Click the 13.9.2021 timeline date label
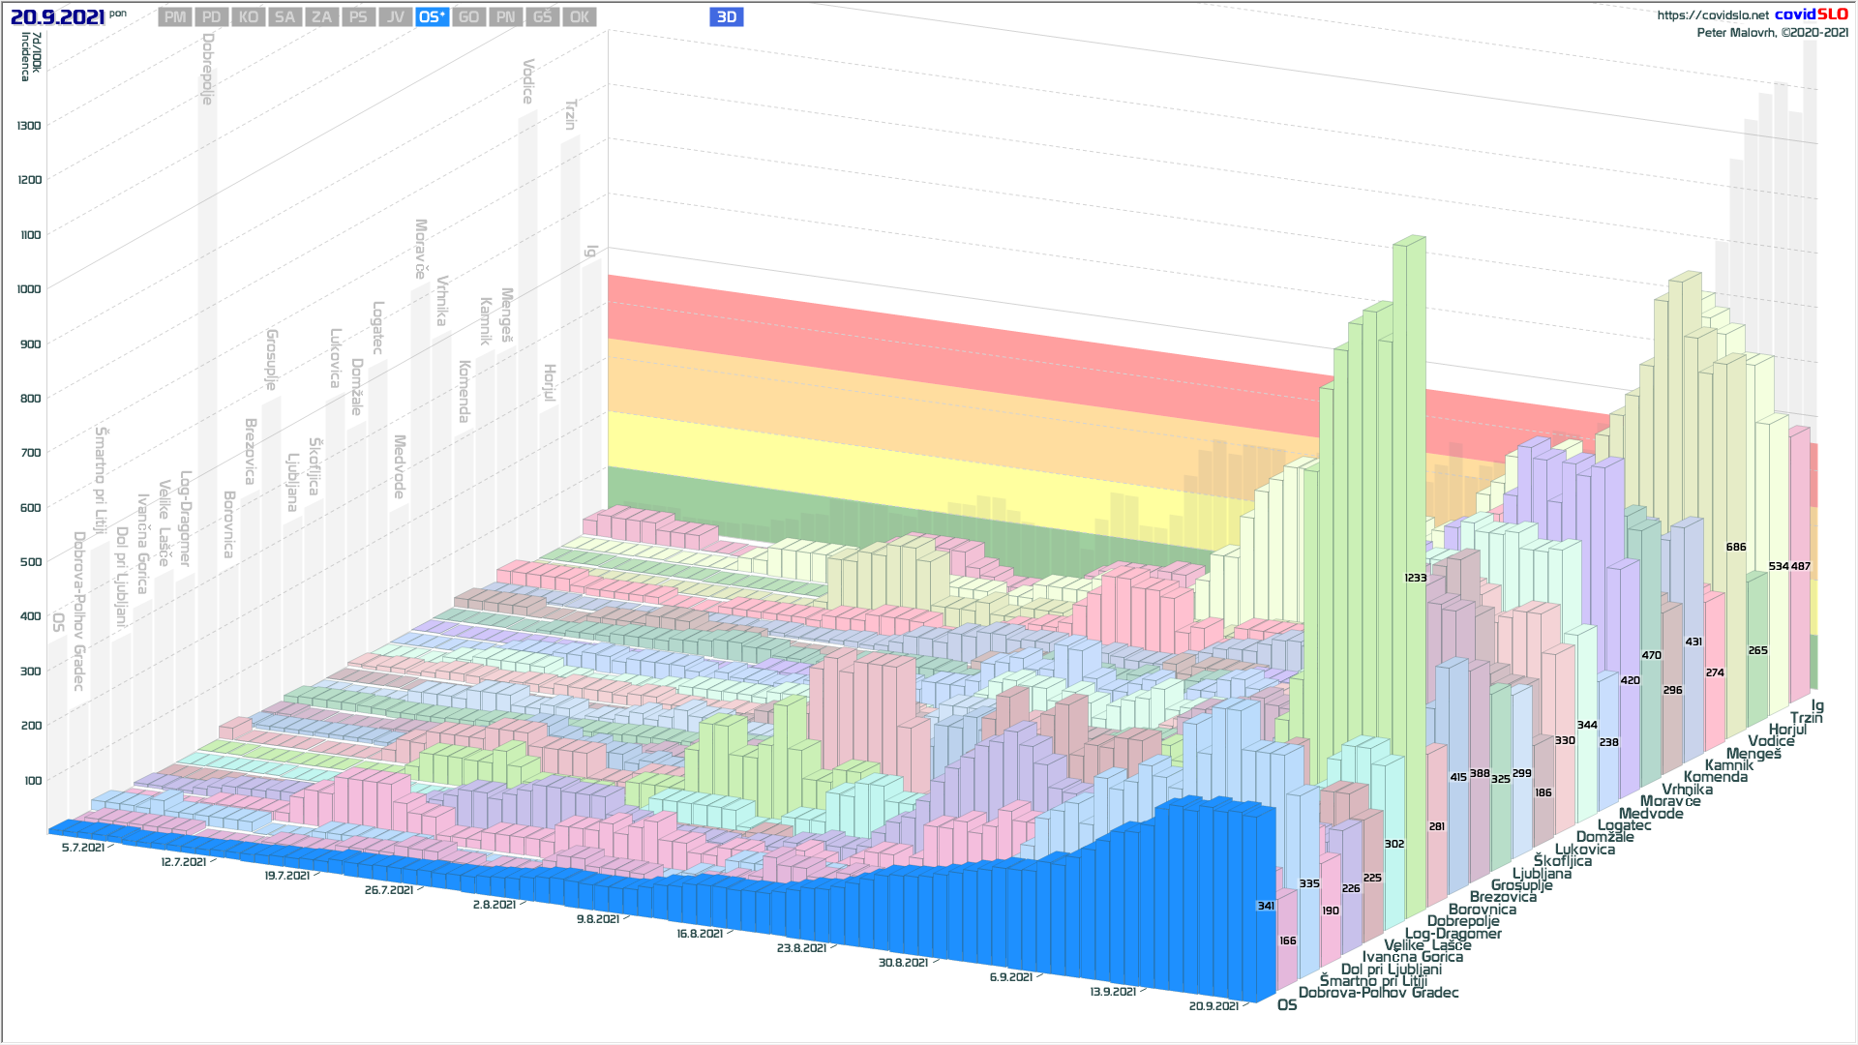 click(1113, 992)
